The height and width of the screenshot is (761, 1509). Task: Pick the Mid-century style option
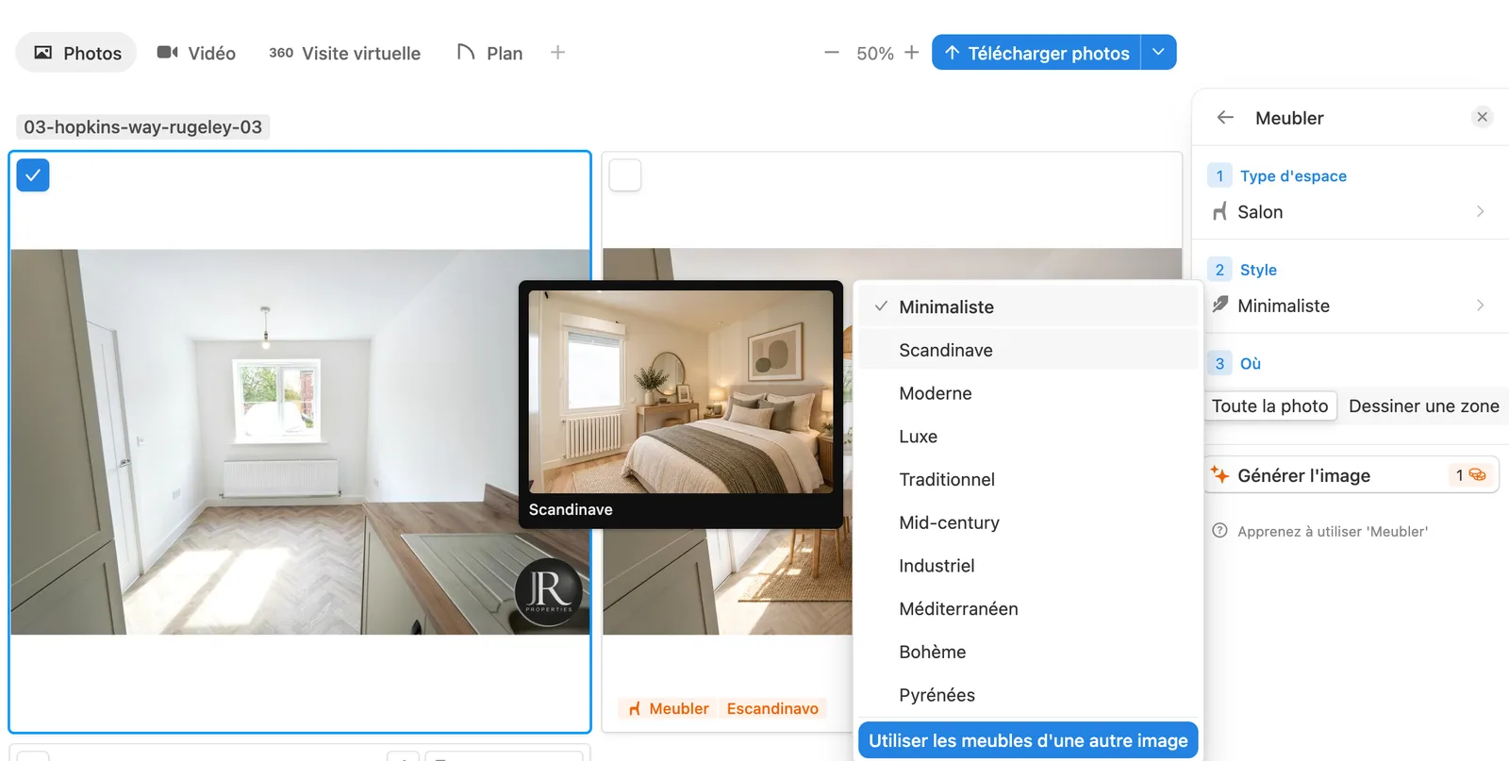[1028, 522]
